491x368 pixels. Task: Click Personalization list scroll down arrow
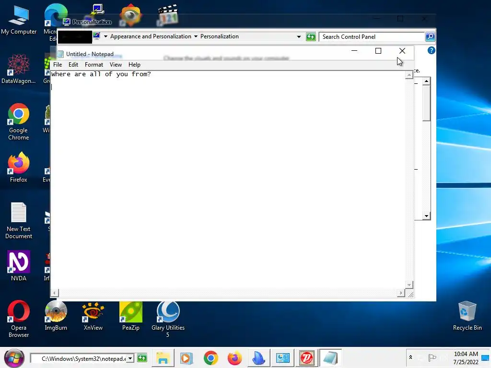[426, 216]
